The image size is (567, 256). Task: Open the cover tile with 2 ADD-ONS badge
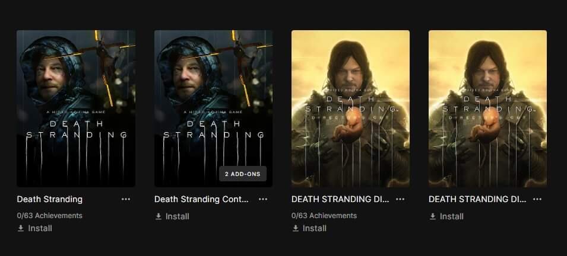click(213, 108)
